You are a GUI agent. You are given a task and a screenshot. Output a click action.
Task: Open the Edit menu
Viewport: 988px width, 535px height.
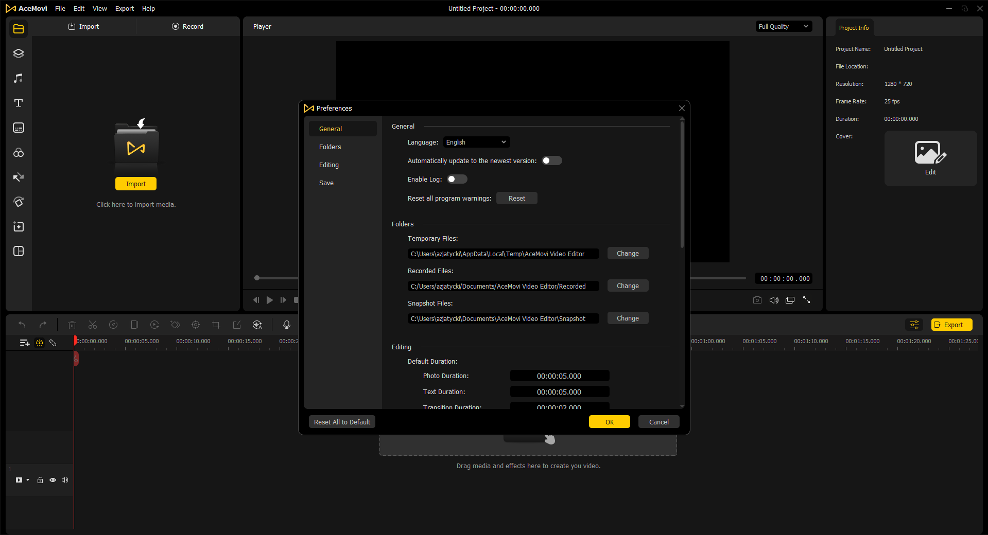(79, 8)
